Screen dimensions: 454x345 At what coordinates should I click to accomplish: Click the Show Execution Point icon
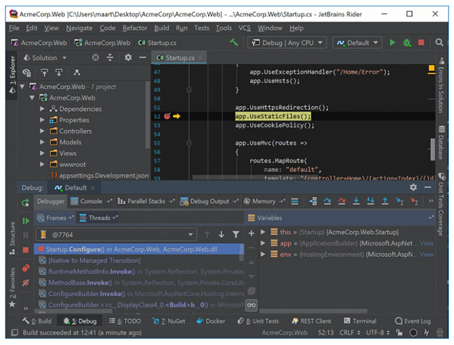click(313, 201)
